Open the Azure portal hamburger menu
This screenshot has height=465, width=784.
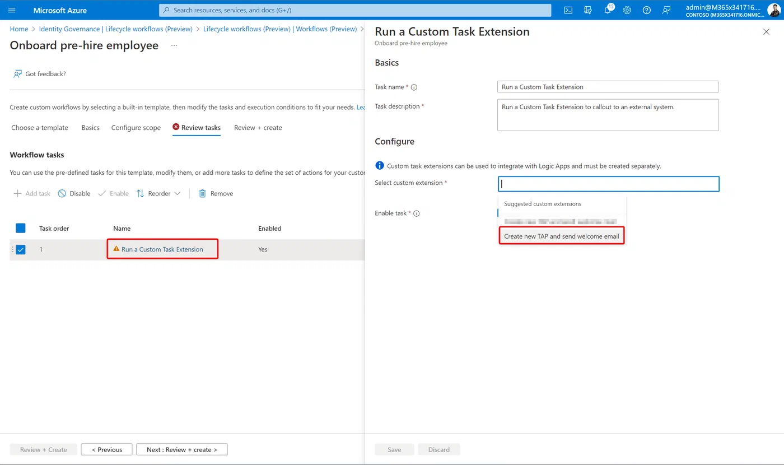click(12, 10)
